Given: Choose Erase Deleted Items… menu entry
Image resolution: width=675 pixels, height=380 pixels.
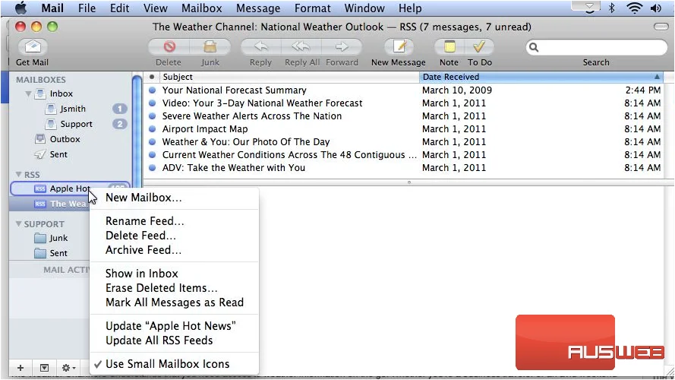Looking at the screenshot, I should 162,288.
